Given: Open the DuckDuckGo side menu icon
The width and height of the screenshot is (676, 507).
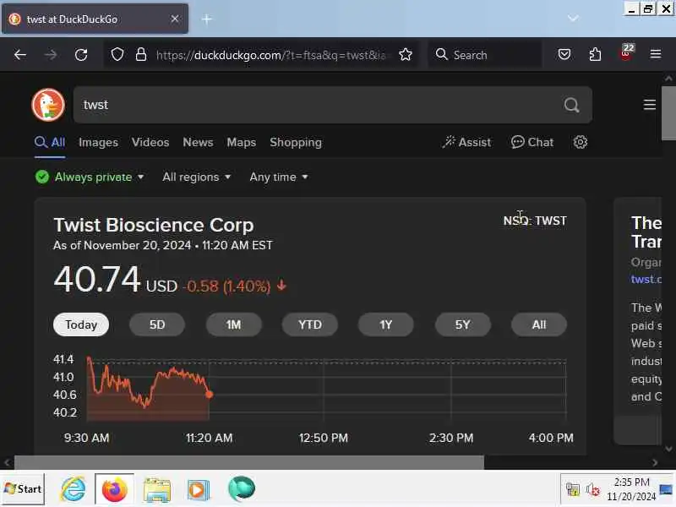Looking at the screenshot, I should pos(649,105).
